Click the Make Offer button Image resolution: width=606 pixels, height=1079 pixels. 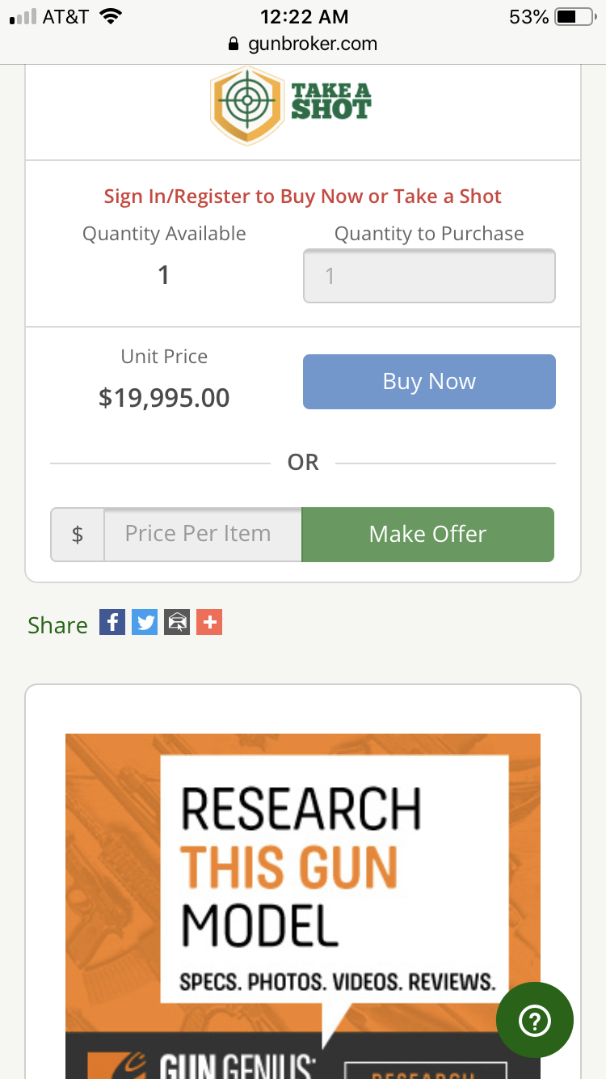(x=428, y=535)
